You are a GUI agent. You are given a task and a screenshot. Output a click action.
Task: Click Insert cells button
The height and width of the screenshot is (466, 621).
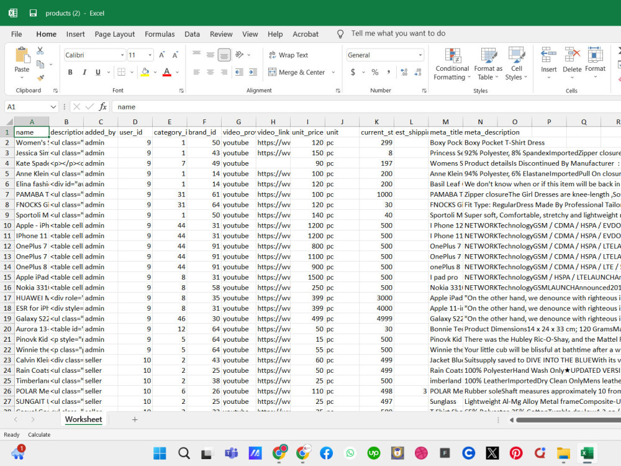(548, 63)
